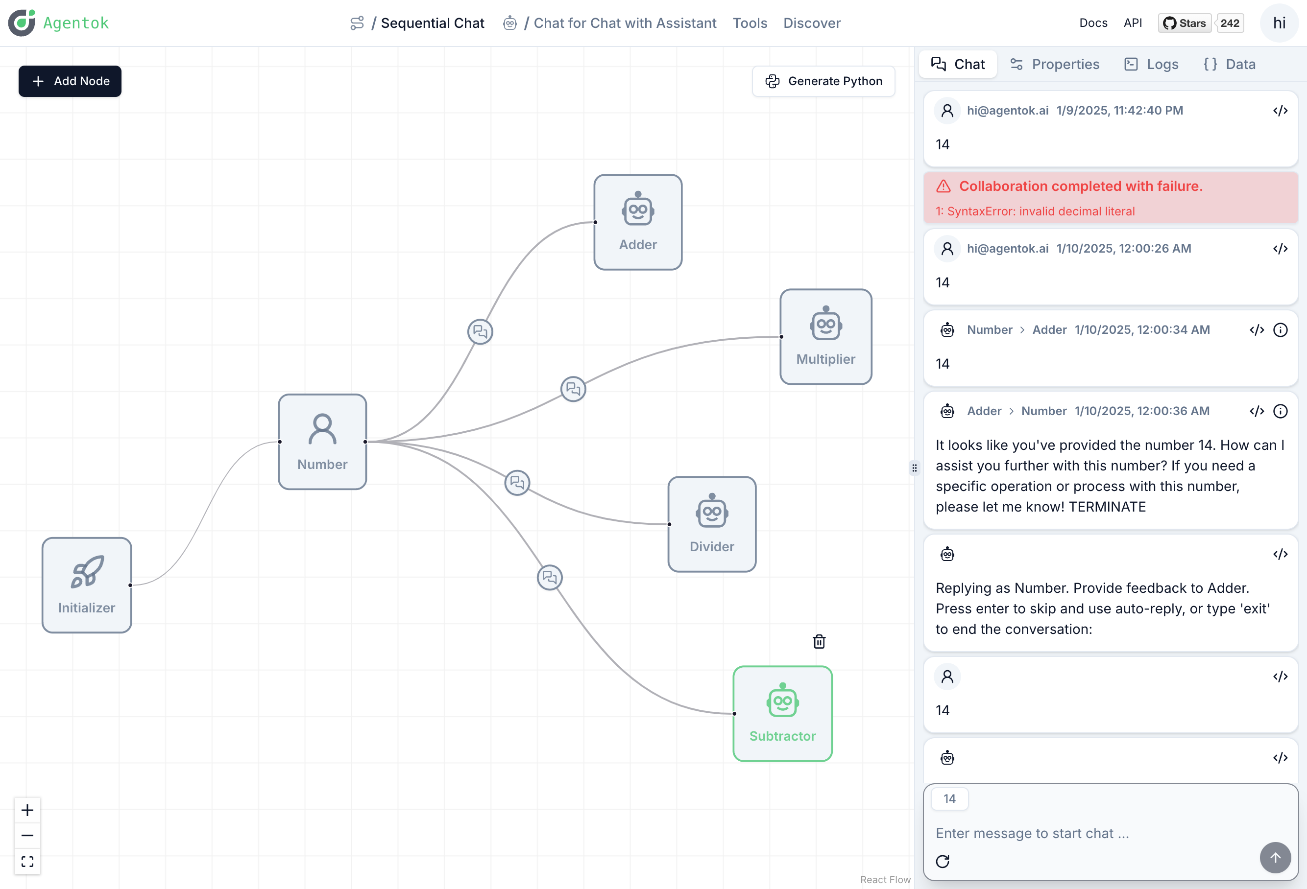Fit view with the fullscreen control
Screen dimensions: 1307x889
[x=27, y=862]
